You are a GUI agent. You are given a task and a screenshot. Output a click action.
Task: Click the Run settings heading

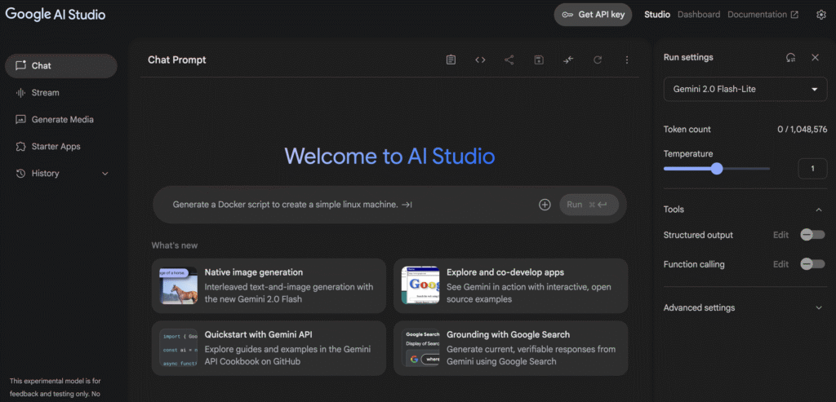[688, 58]
